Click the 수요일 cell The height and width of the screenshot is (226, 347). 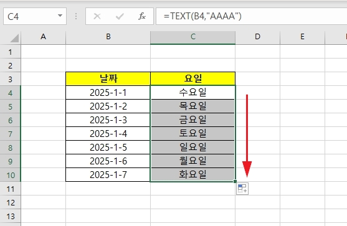click(x=193, y=93)
